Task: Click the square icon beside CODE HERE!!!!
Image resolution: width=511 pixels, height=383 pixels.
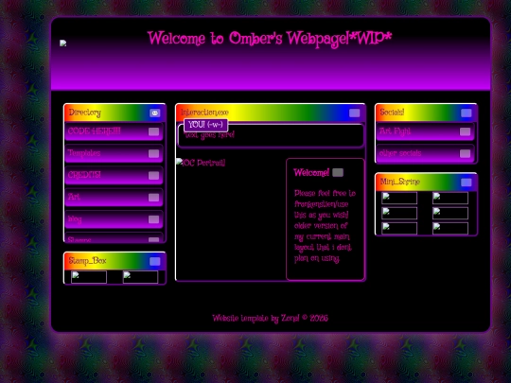Action: (x=154, y=131)
